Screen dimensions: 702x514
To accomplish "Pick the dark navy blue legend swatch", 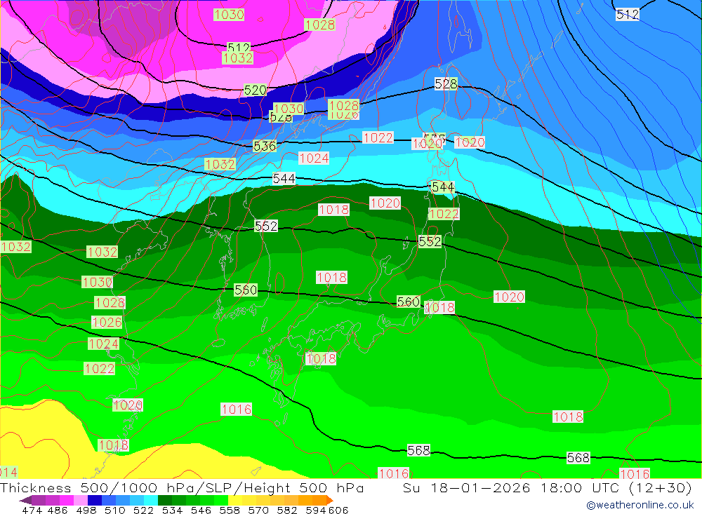I will [x=95, y=500].
